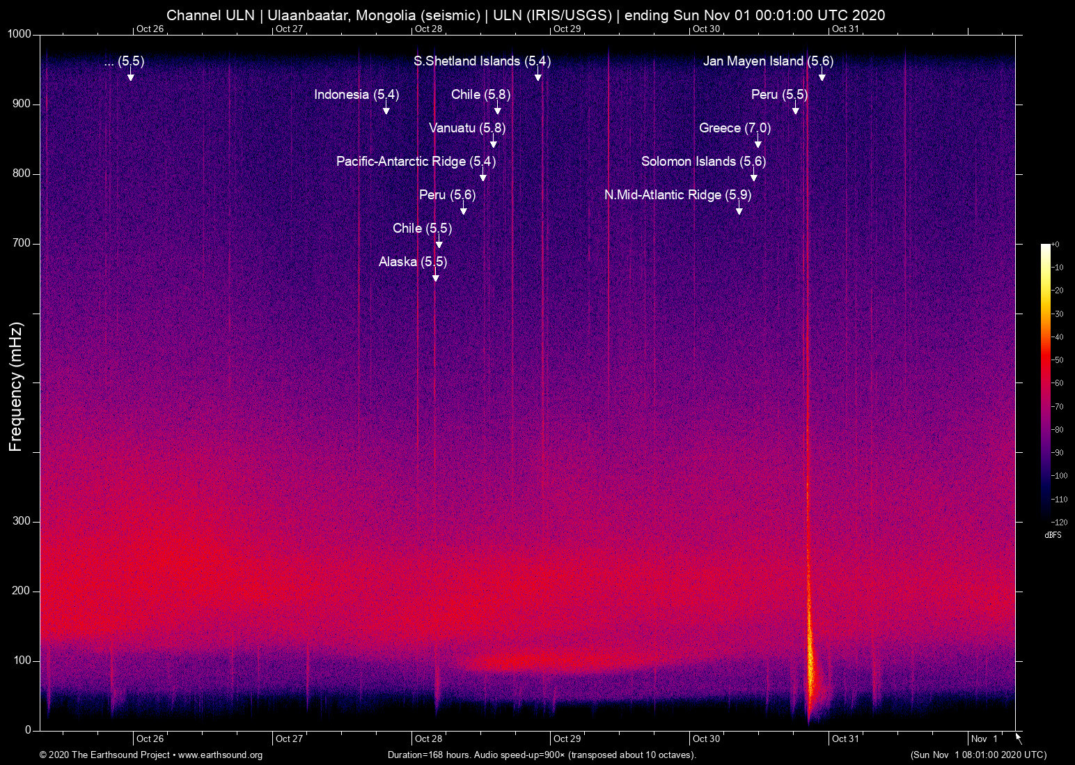Click the Chile (5.5) event label
The width and height of the screenshot is (1075, 765).
coord(422,229)
